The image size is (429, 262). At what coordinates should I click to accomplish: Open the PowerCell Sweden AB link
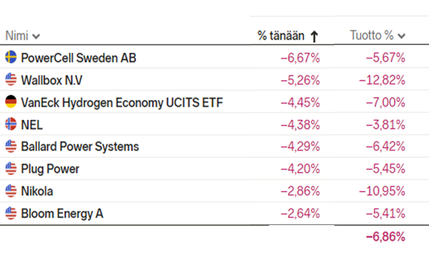78,57
